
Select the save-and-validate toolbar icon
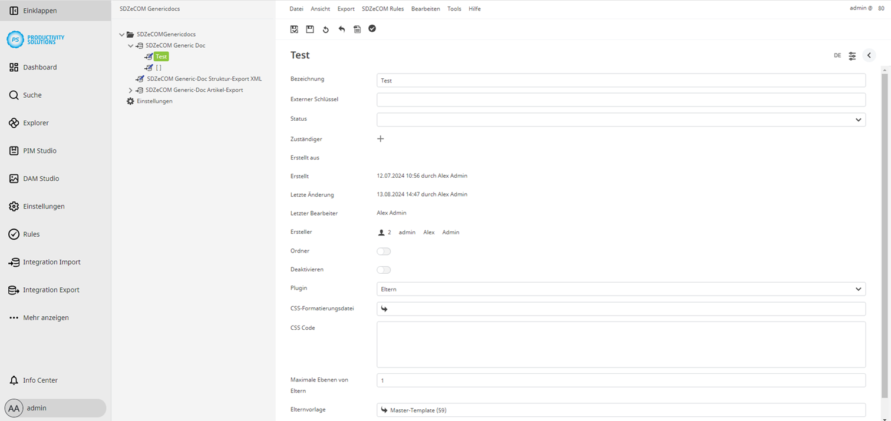[293, 28]
